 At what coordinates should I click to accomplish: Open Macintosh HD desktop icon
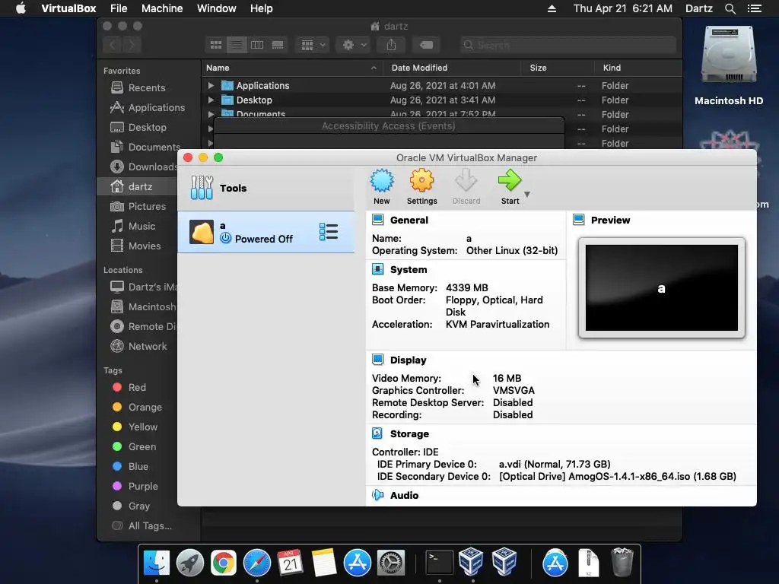point(728,66)
